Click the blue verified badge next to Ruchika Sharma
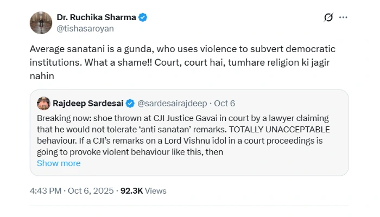The image size is (380, 217). pos(143,17)
